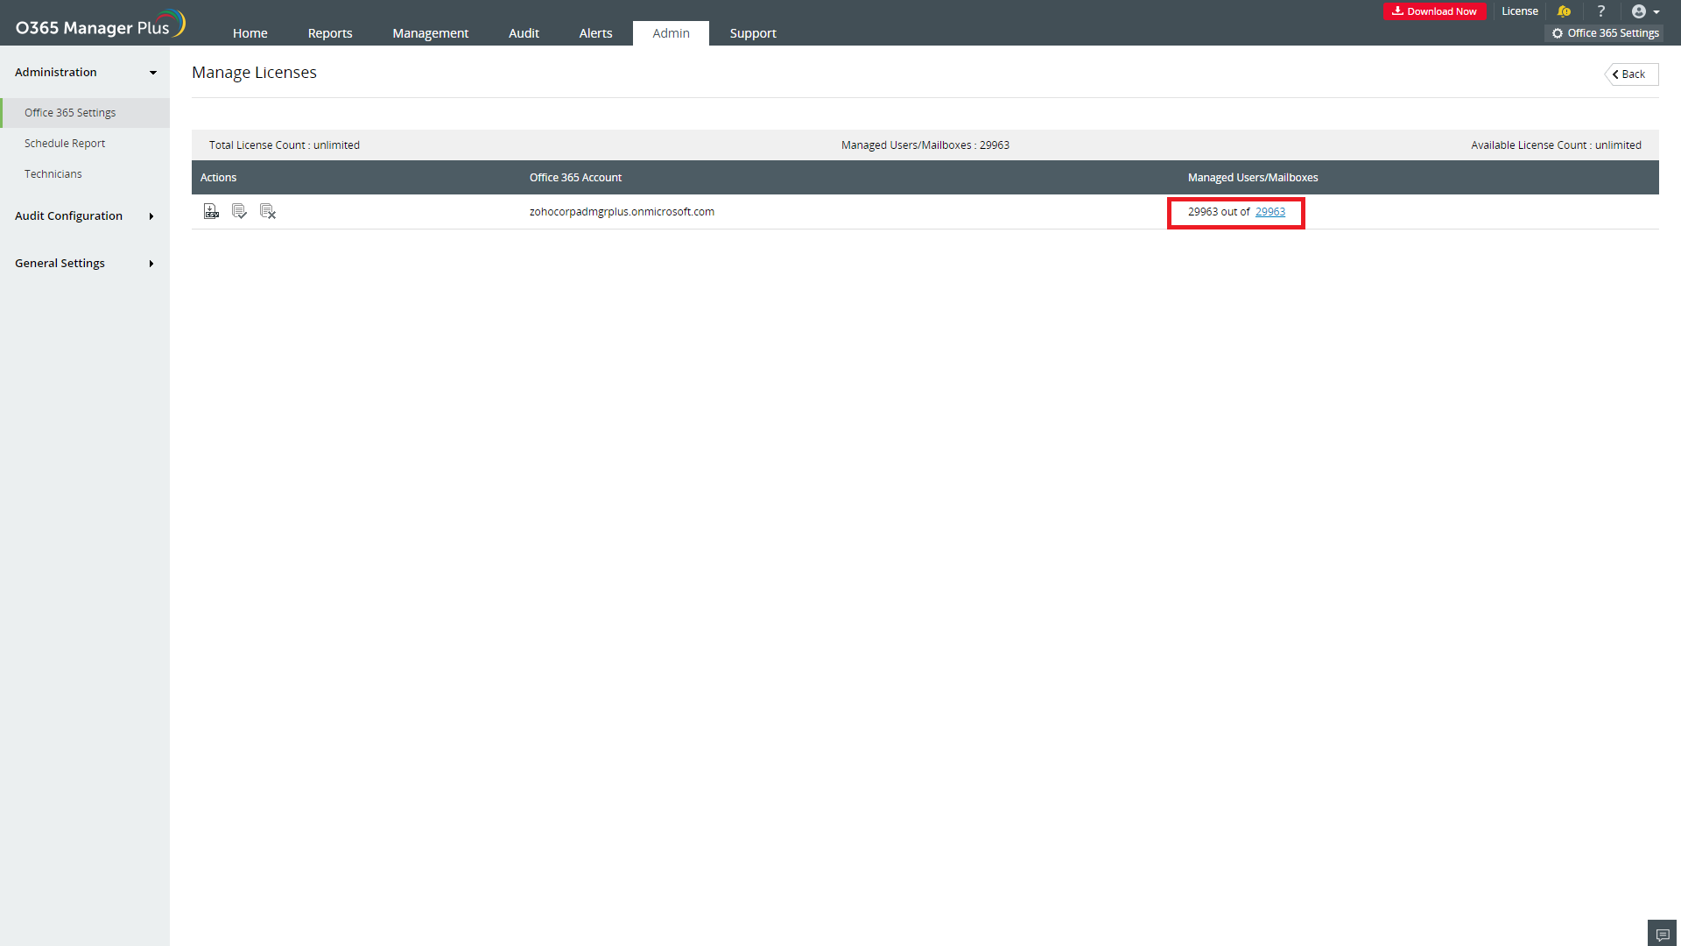Click the 29963 managed users link
Image resolution: width=1681 pixels, height=946 pixels.
pyautogui.click(x=1270, y=212)
